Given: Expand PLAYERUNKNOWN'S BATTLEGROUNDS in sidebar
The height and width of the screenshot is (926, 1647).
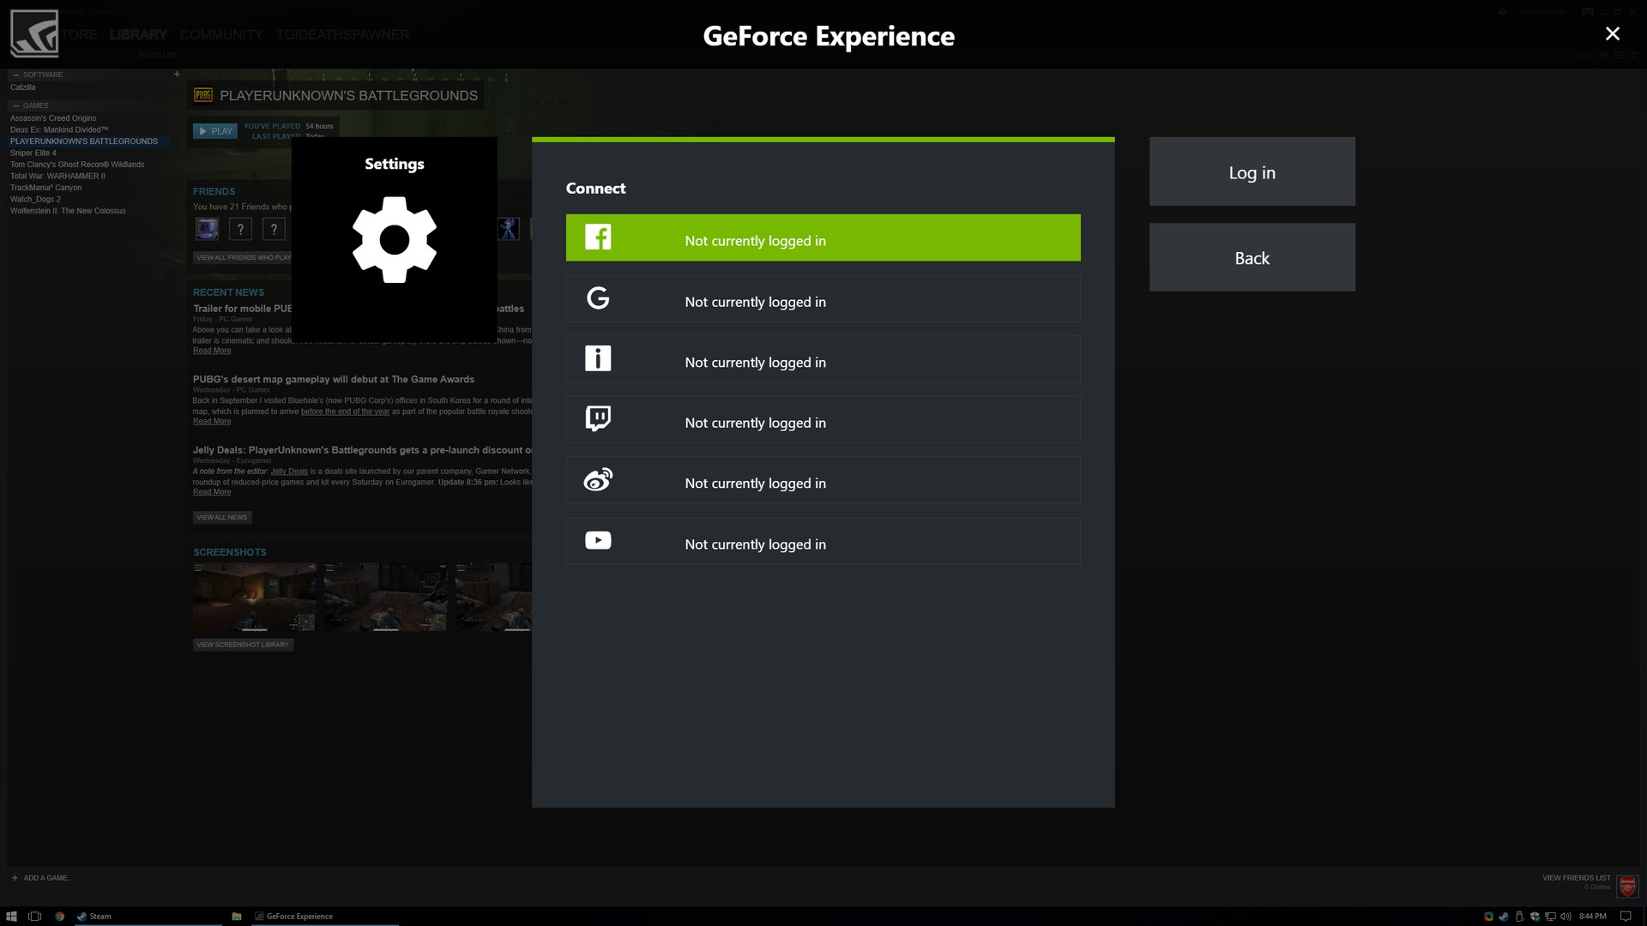Looking at the screenshot, I should click(x=85, y=141).
